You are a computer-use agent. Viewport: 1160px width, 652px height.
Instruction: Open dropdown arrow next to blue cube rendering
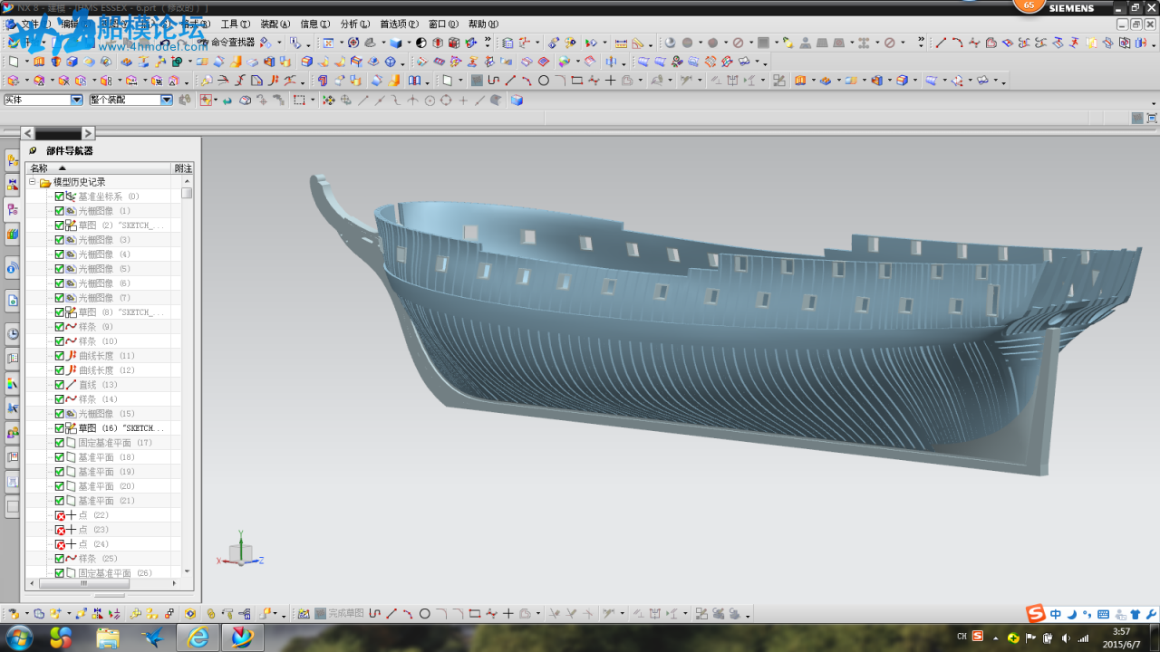click(409, 43)
